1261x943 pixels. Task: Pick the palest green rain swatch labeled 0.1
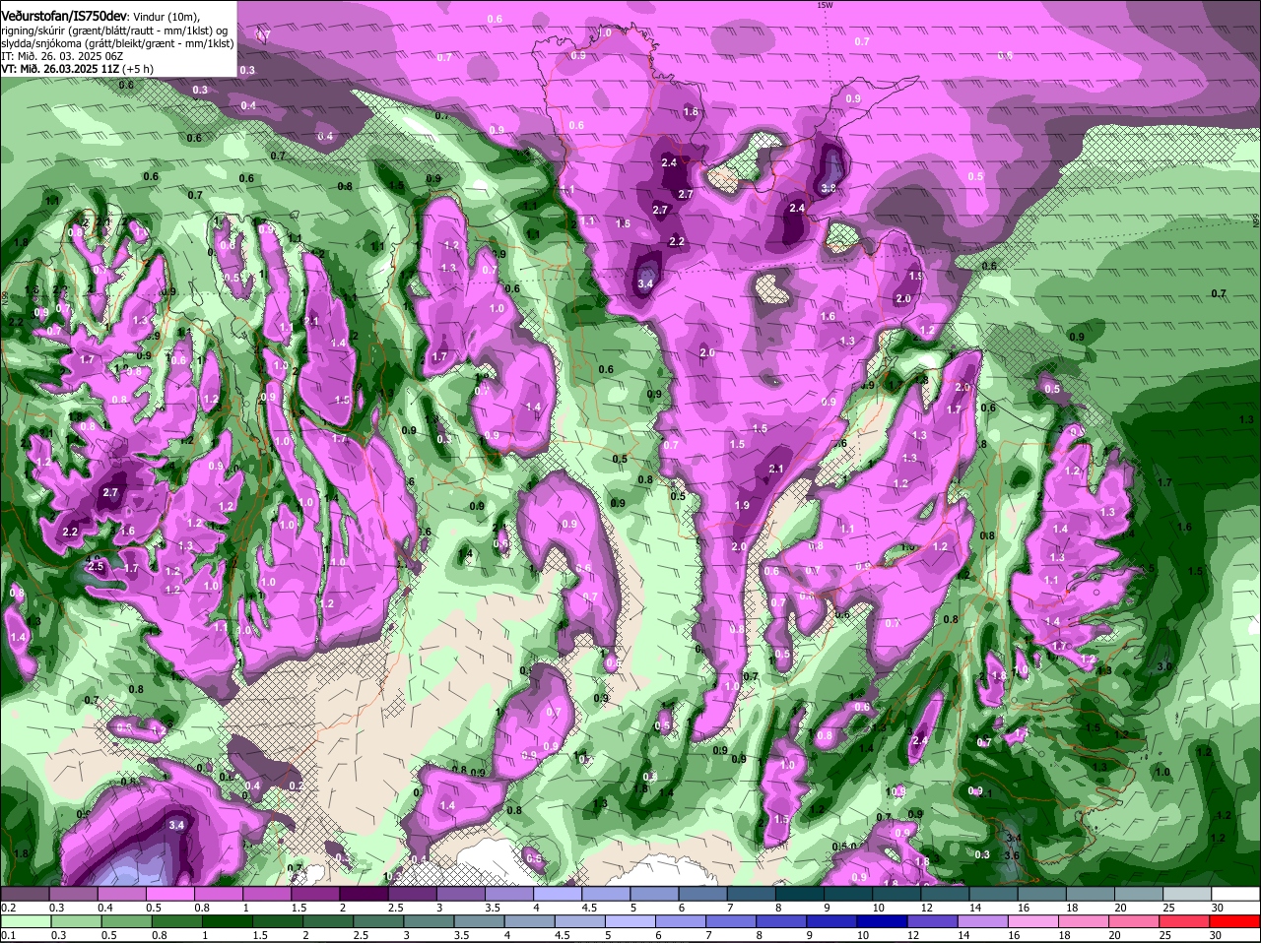point(25,920)
